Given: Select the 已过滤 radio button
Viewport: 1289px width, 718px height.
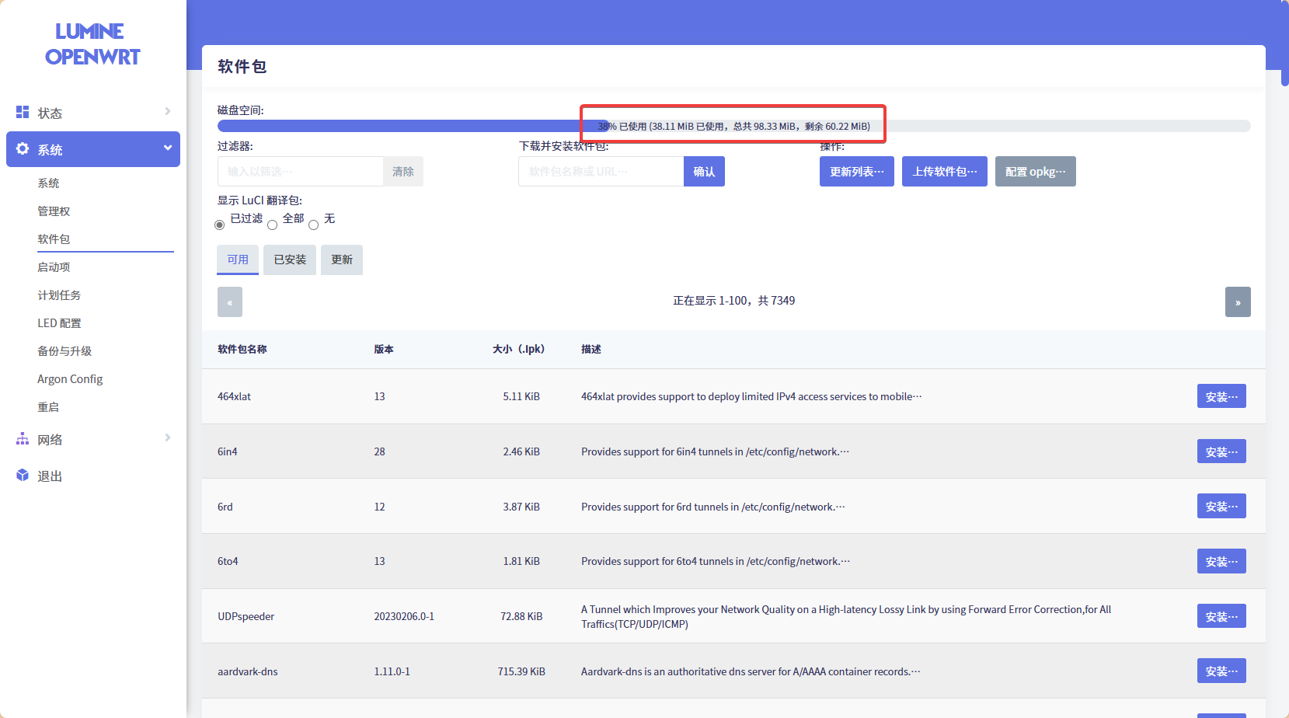Looking at the screenshot, I should [x=219, y=225].
